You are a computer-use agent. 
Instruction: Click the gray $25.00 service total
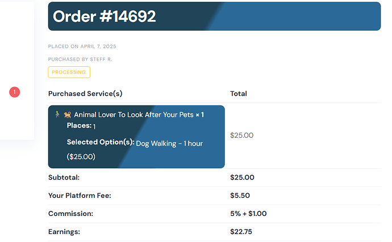[242, 135]
